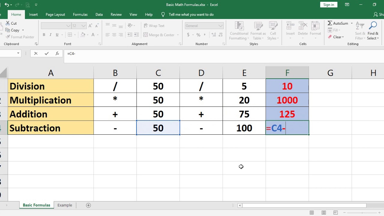Screen dimensions: 384x216
Task: Open the General number format dropdown
Action: (x=220, y=26)
